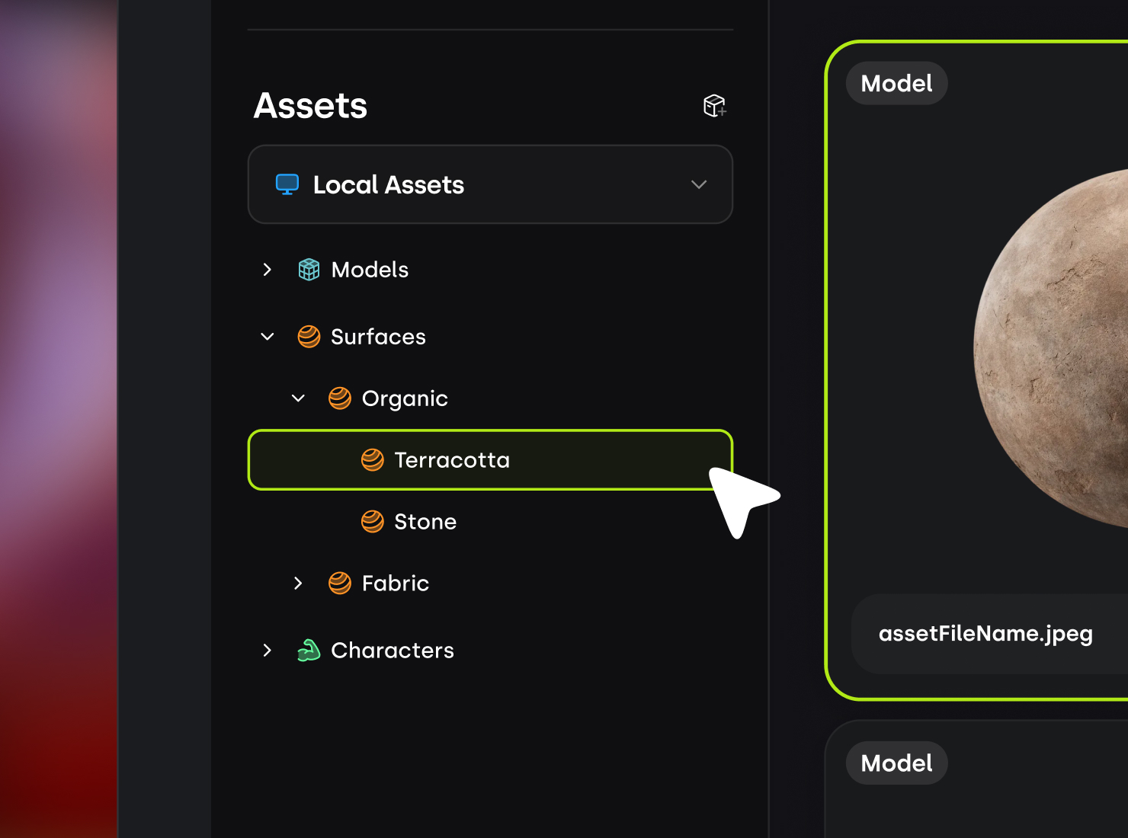The height and width of the screenshot is (838, 1128).
Task: Click the Stone material icon
Action: [x=372, y=522]
